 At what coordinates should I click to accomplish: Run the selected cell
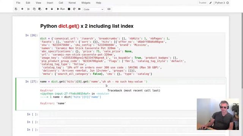(x=61, y=9)
